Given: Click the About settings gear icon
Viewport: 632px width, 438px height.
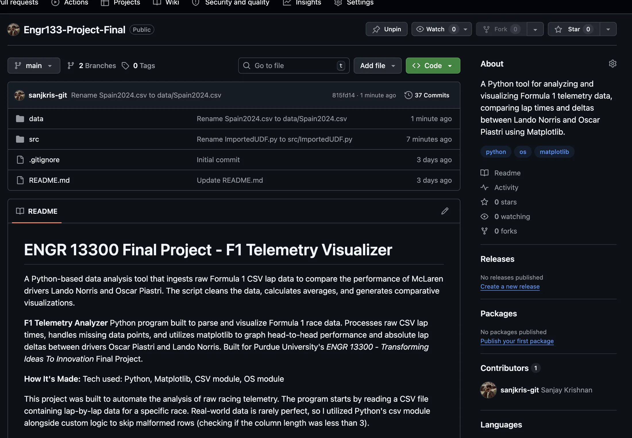Looking at the screenshot, I should pyautogui.click(x=612, y=64).
